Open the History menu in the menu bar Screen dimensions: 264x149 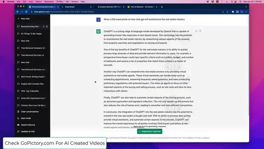[38, 2]
